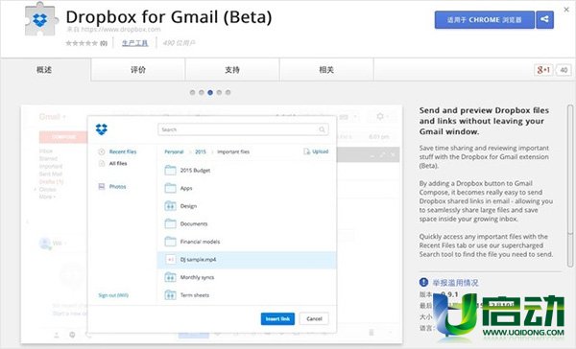The width and height of the screenshot is (576, 349).
Task: Click the Monthly syncs shared folder icon
Action: coord(170,277)
